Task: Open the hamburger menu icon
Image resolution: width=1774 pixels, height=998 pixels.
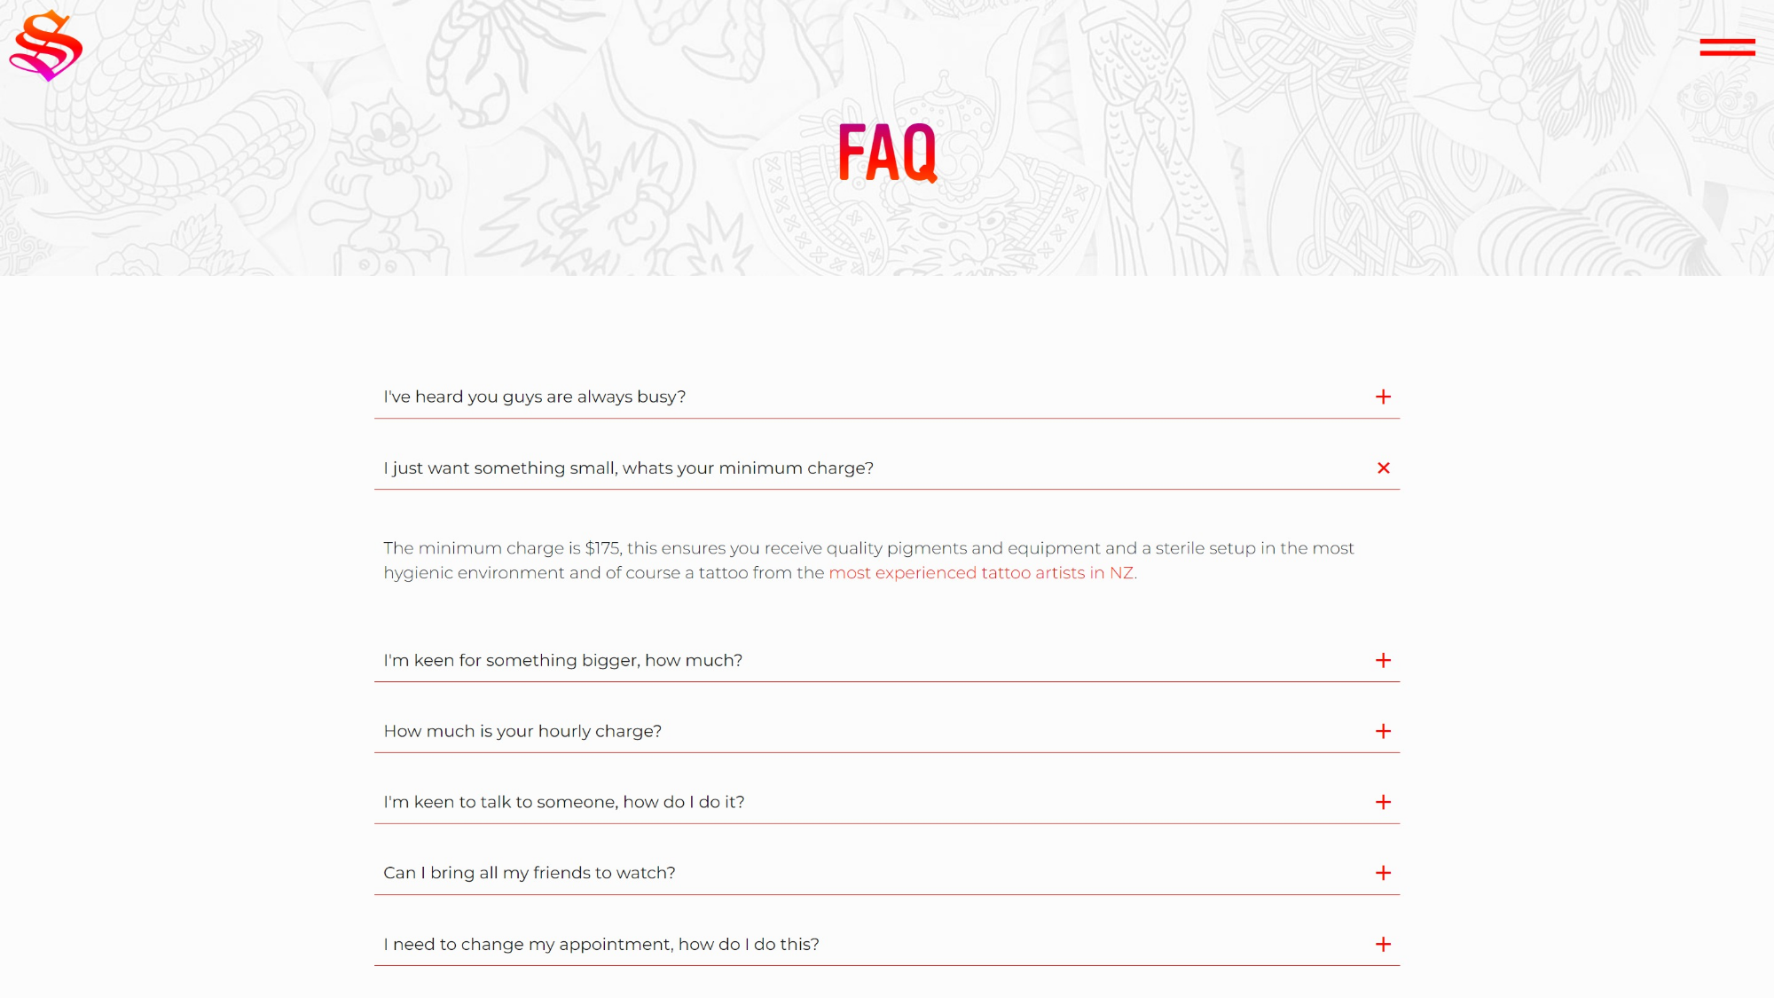Action: [x=1727, y=47]
